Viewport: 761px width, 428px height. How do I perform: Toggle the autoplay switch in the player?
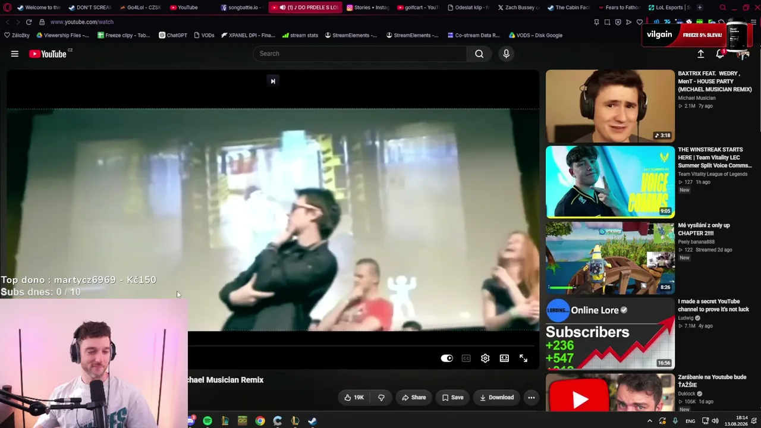[446, 358]
